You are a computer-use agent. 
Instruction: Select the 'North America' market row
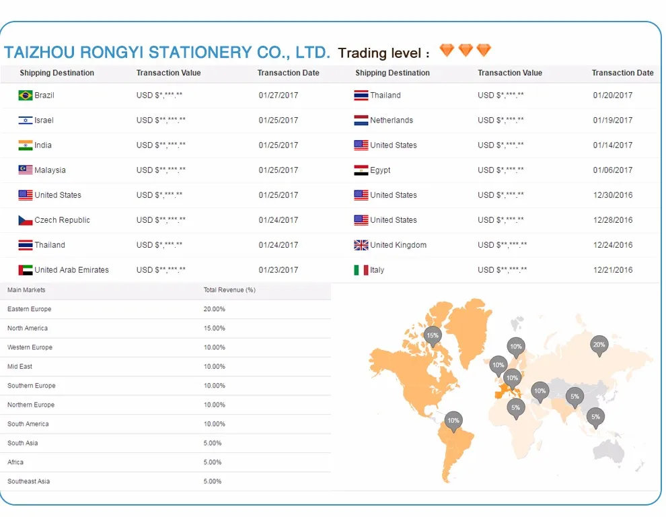click(165, 329)
